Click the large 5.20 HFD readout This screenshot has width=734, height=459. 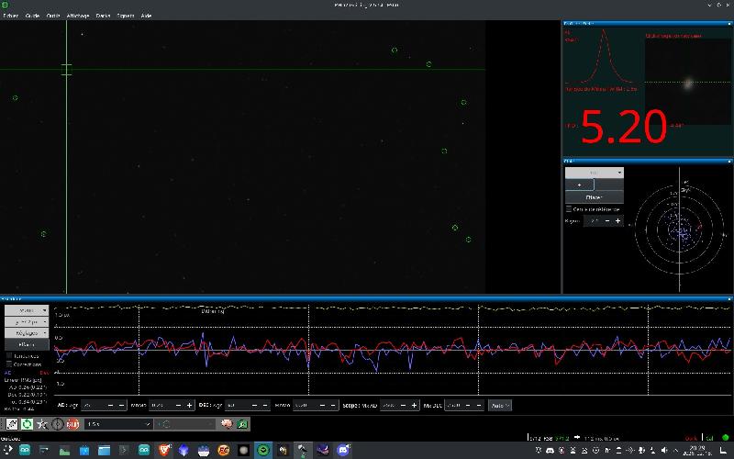624,127
